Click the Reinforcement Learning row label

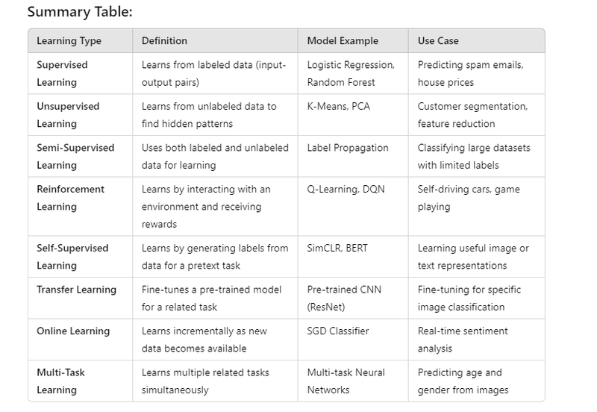coord(70,198)
